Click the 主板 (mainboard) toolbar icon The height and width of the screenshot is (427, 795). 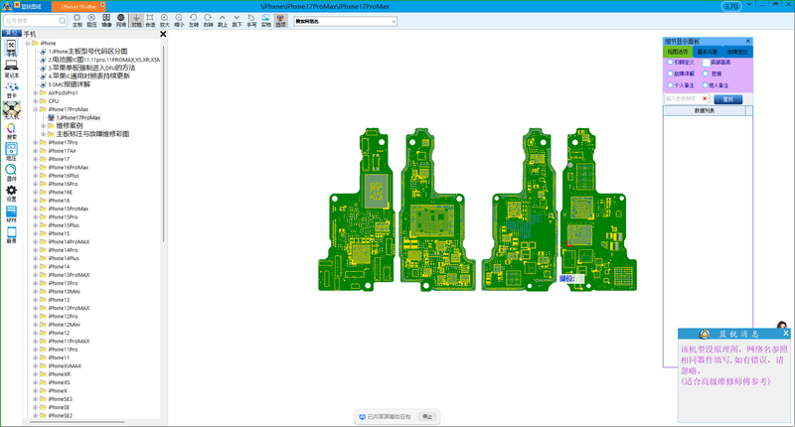(x=77, y=20)
